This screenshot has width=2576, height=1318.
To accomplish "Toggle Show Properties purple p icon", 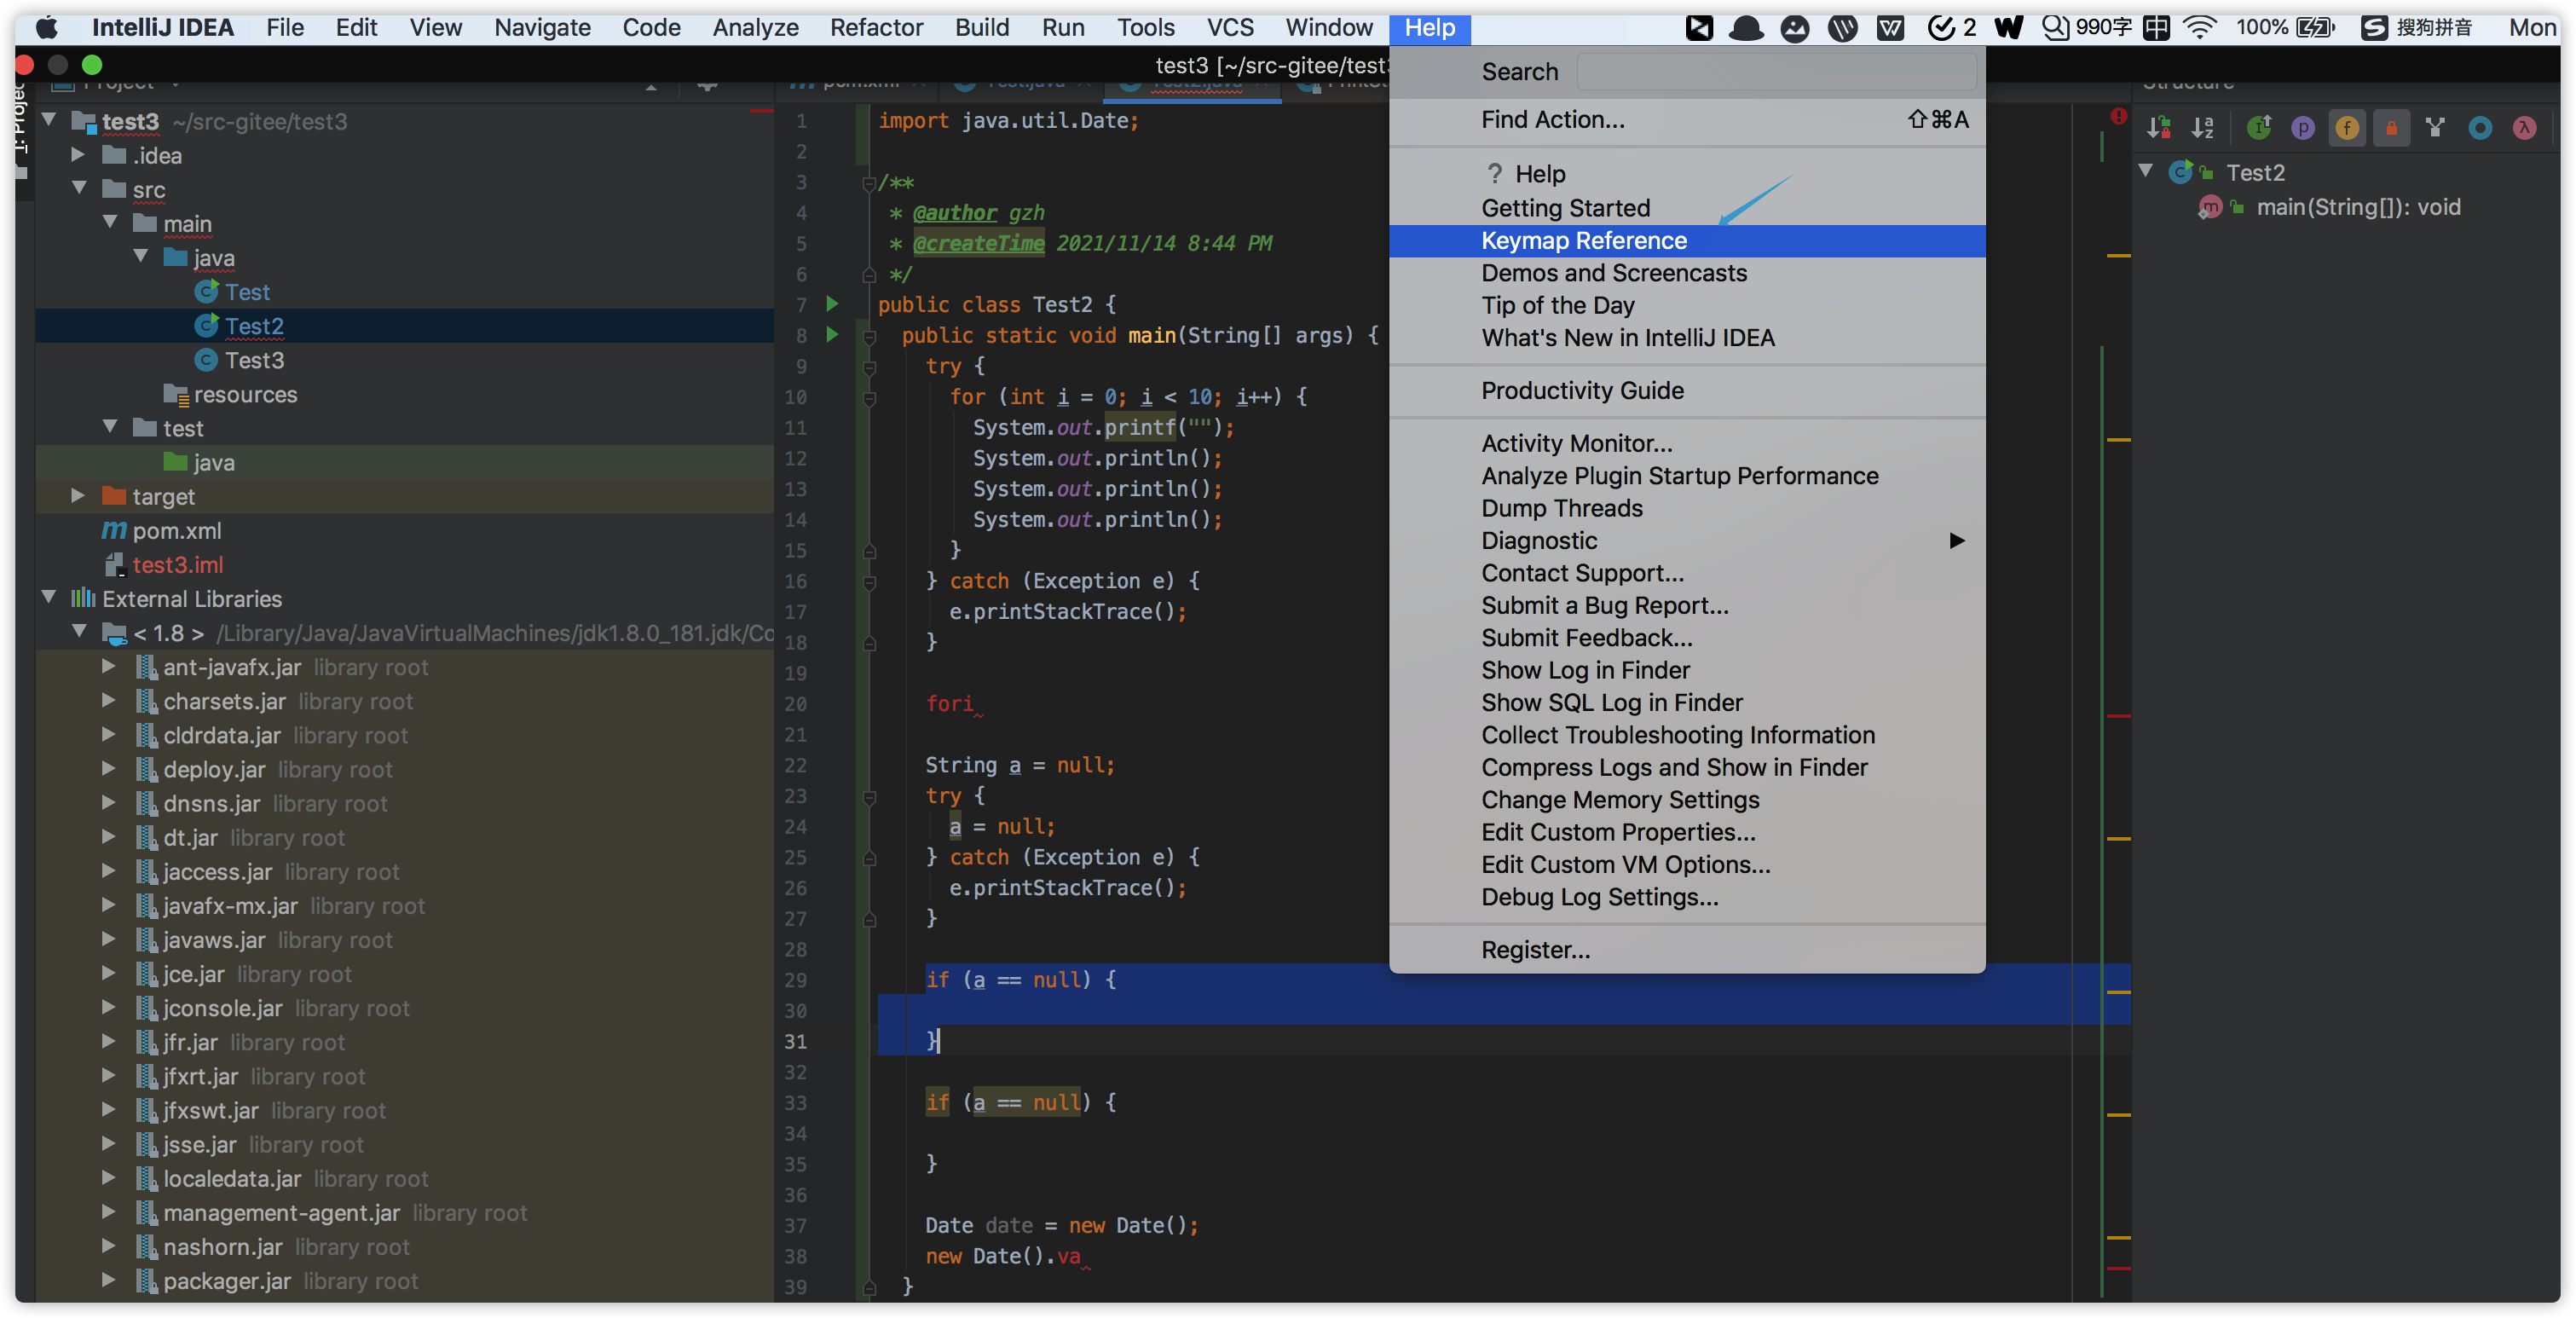I will pyautogui.click(x=2302, y=128).
